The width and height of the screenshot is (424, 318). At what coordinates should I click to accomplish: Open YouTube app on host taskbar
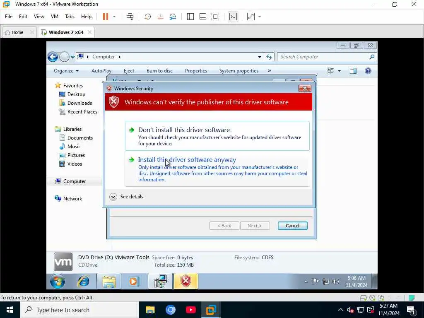[191, 310]
